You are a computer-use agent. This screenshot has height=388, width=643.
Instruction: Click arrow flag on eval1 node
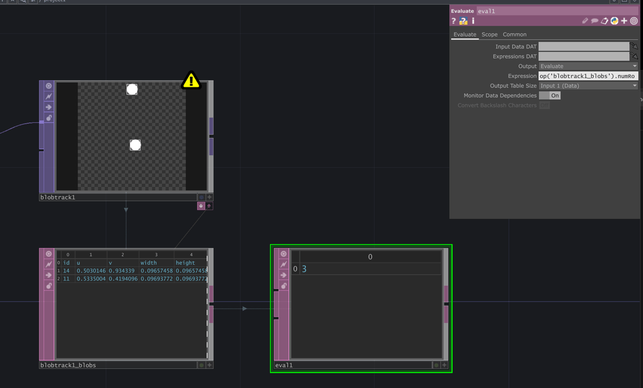pyautogui.click(x=284, y=275)
